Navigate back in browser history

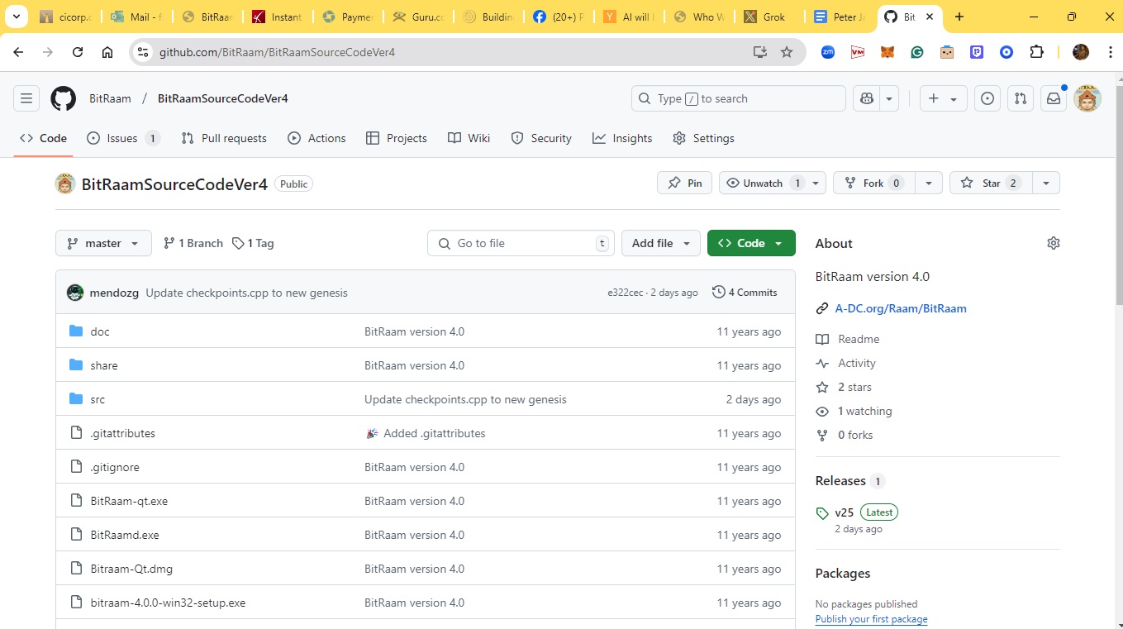click(18, 52)
